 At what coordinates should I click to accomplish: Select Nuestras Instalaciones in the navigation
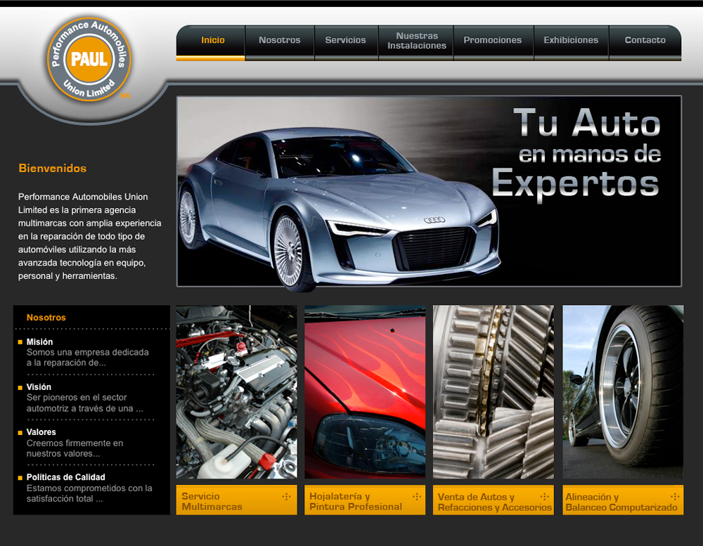click(x=416, y=43)
